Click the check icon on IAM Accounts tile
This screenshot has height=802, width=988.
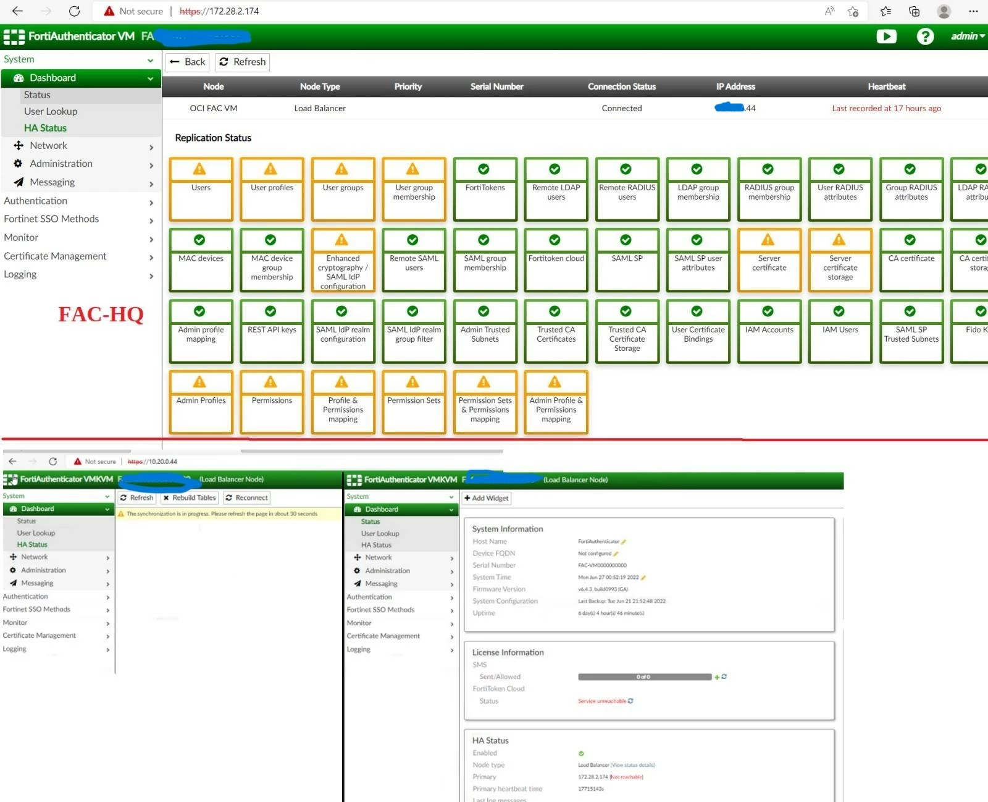click(x=768, y=311)
